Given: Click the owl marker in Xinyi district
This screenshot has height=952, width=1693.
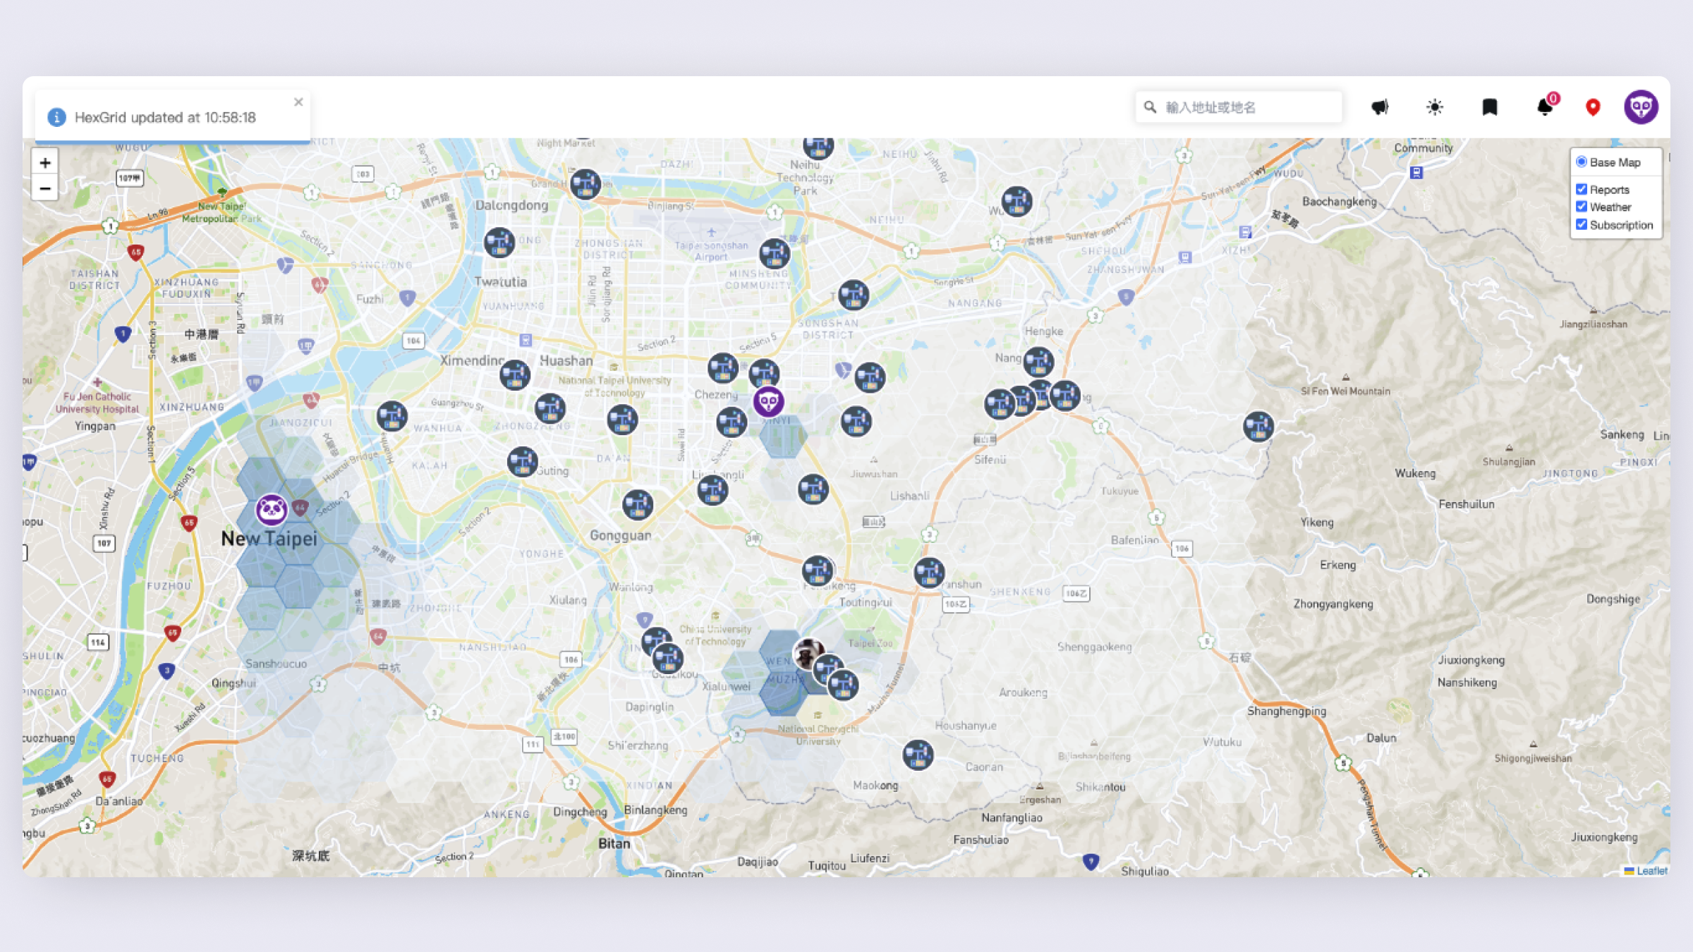Looking at the screenshot, I should click(x=769, y=401).
